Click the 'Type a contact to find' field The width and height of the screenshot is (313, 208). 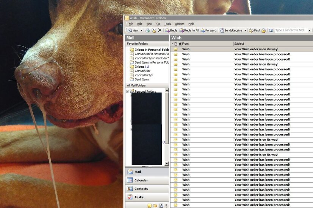291,30
